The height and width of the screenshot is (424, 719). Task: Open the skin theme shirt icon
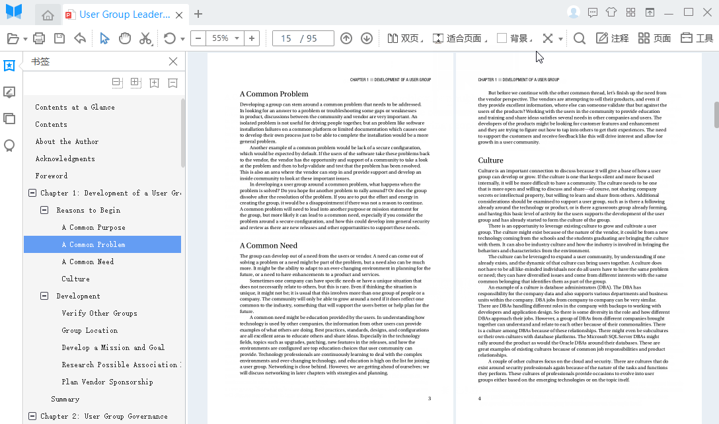tap(611, 13)
